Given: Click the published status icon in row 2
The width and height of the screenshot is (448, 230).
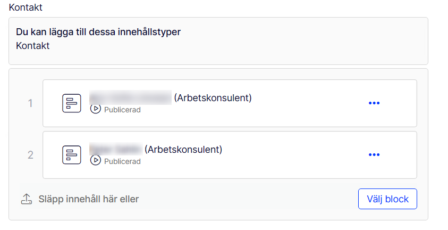Looking at the screenshot, I should tap(96, 161).
